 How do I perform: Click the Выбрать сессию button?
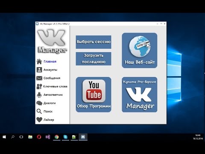pos(94,42)
